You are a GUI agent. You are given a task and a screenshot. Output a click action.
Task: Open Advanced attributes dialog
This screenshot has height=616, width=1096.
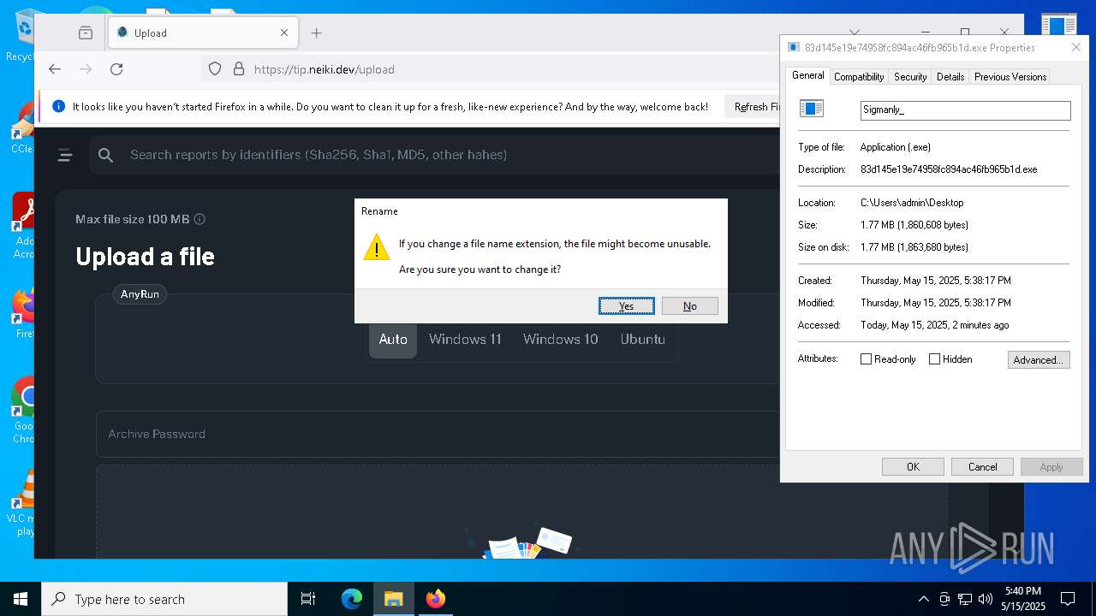(1039, 360)
